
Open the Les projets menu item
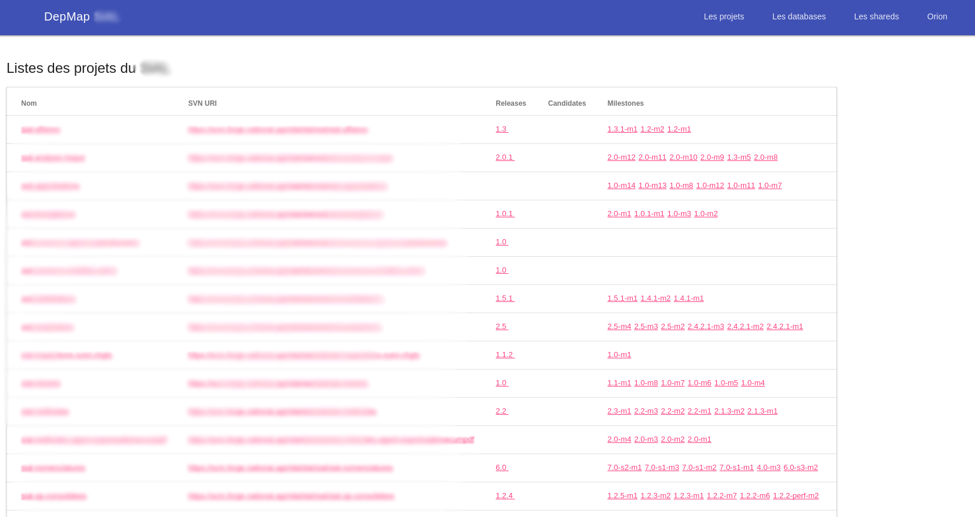[723, 16]
